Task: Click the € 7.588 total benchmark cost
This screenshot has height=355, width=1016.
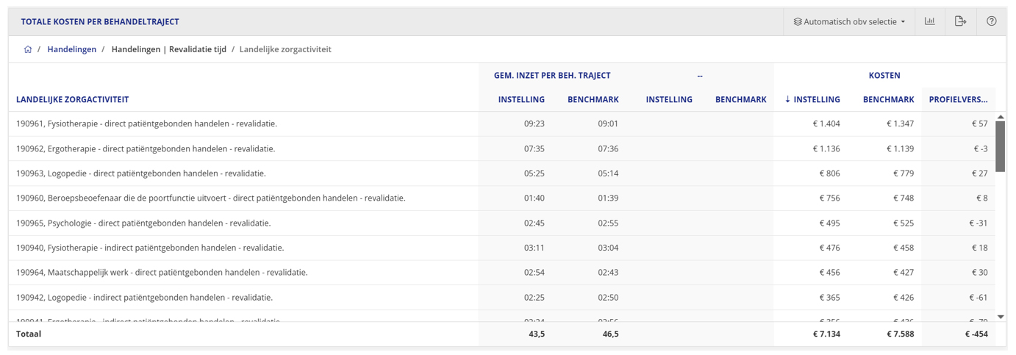Action: pyautogui.click(x=899, y=334)
